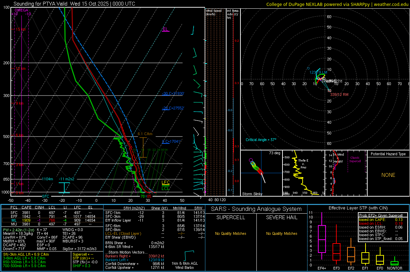Click the 'SFC-1km' shear row
This screenshot has width=410, height=272.
point(155,213)
